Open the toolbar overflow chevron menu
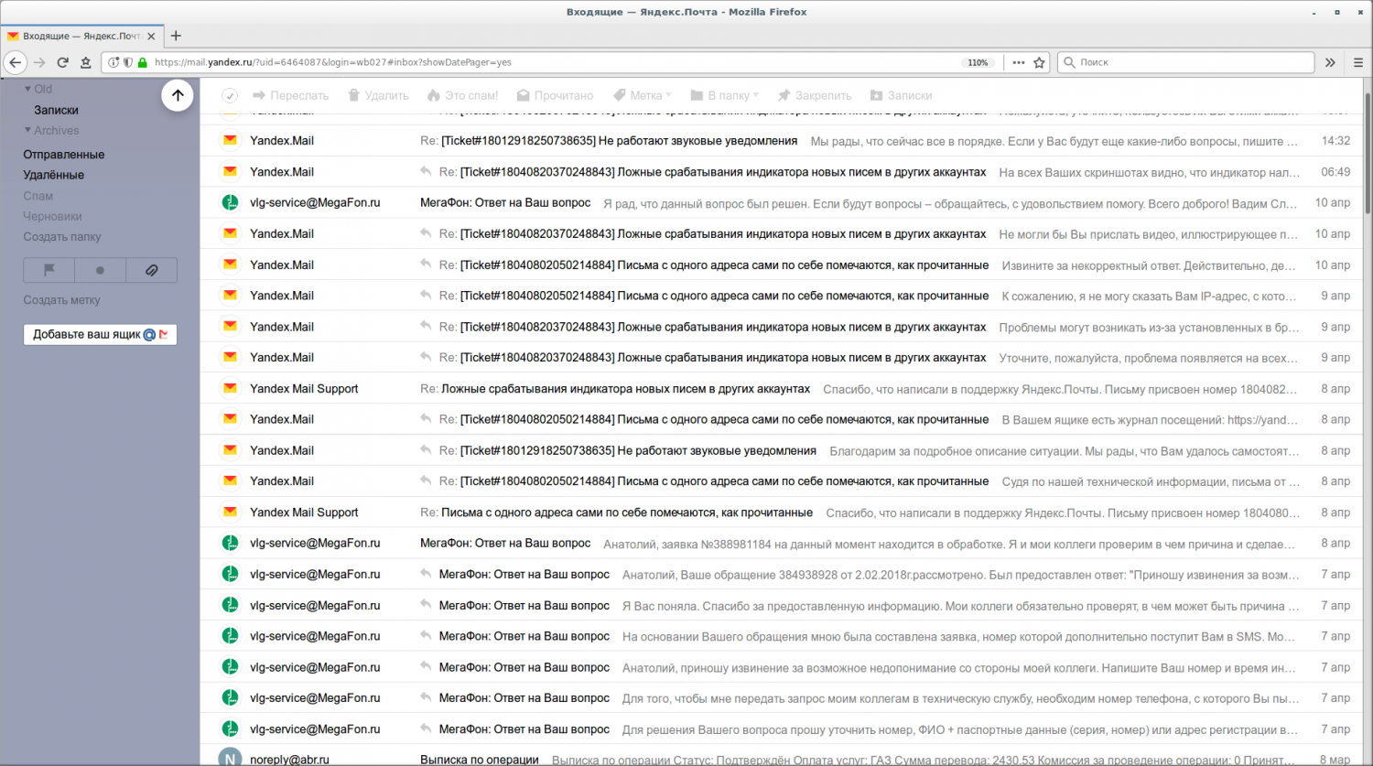The height and width of the screenshot is (766, 1373). click(x=1330, y=62)
